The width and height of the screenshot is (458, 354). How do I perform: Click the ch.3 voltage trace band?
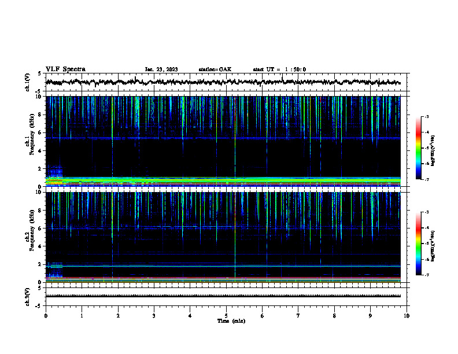[x=223, y=296]
